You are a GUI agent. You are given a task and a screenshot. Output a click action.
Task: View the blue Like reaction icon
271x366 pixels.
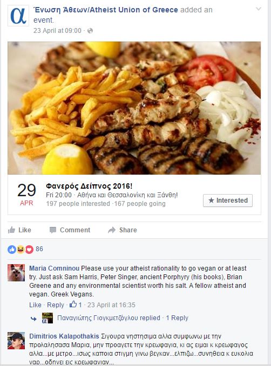(12, 249)
